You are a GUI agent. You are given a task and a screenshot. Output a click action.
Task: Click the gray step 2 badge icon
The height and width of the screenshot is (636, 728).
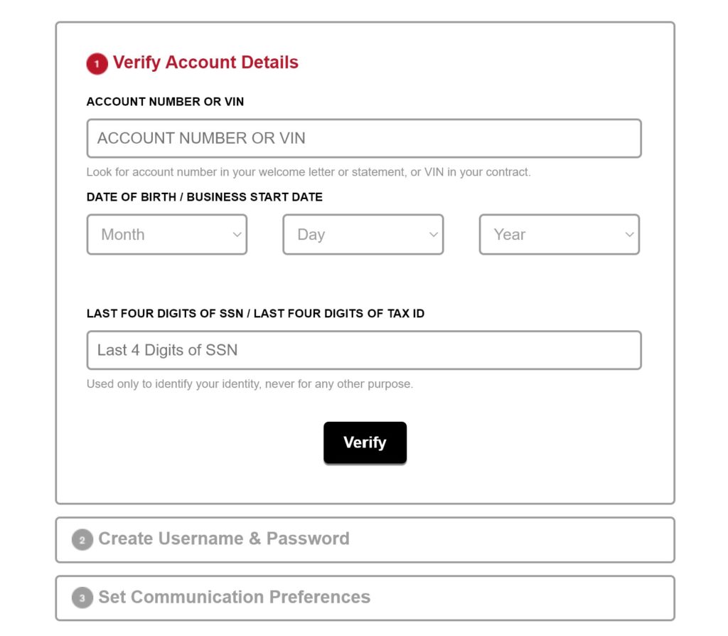coord(82,540)
